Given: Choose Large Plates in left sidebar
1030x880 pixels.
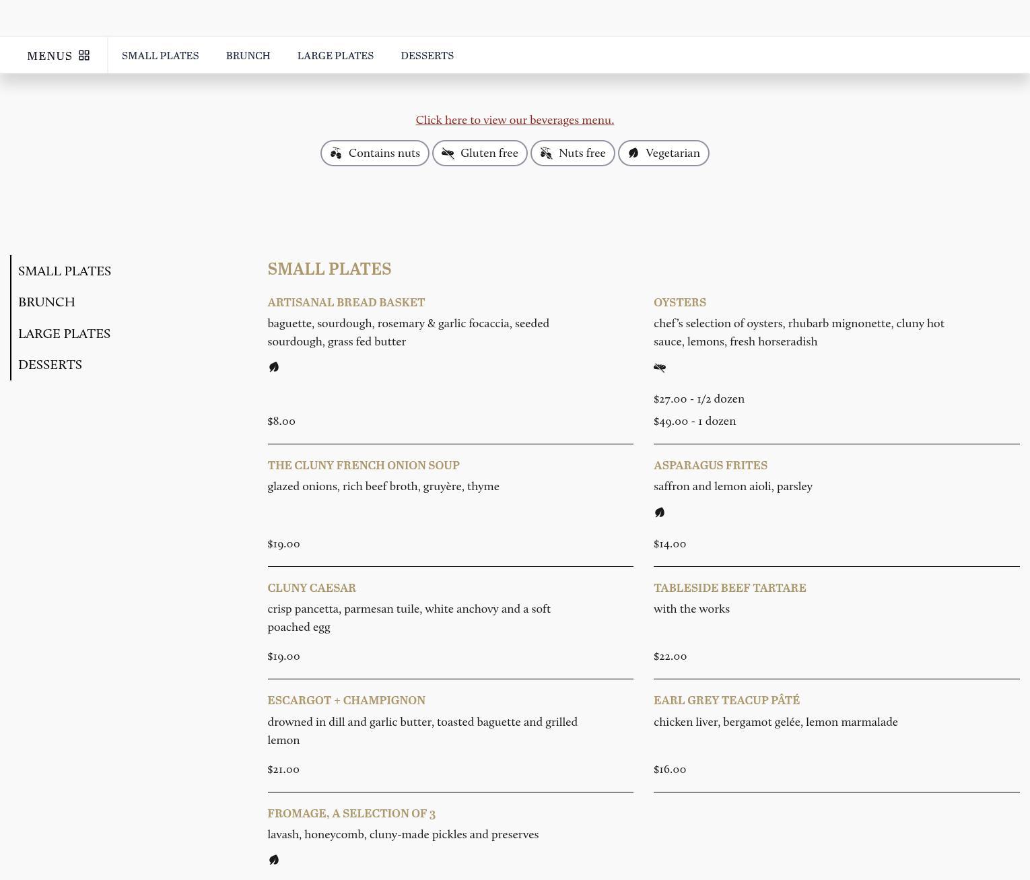Looking at the screenshot, I should tap(64, 334).
